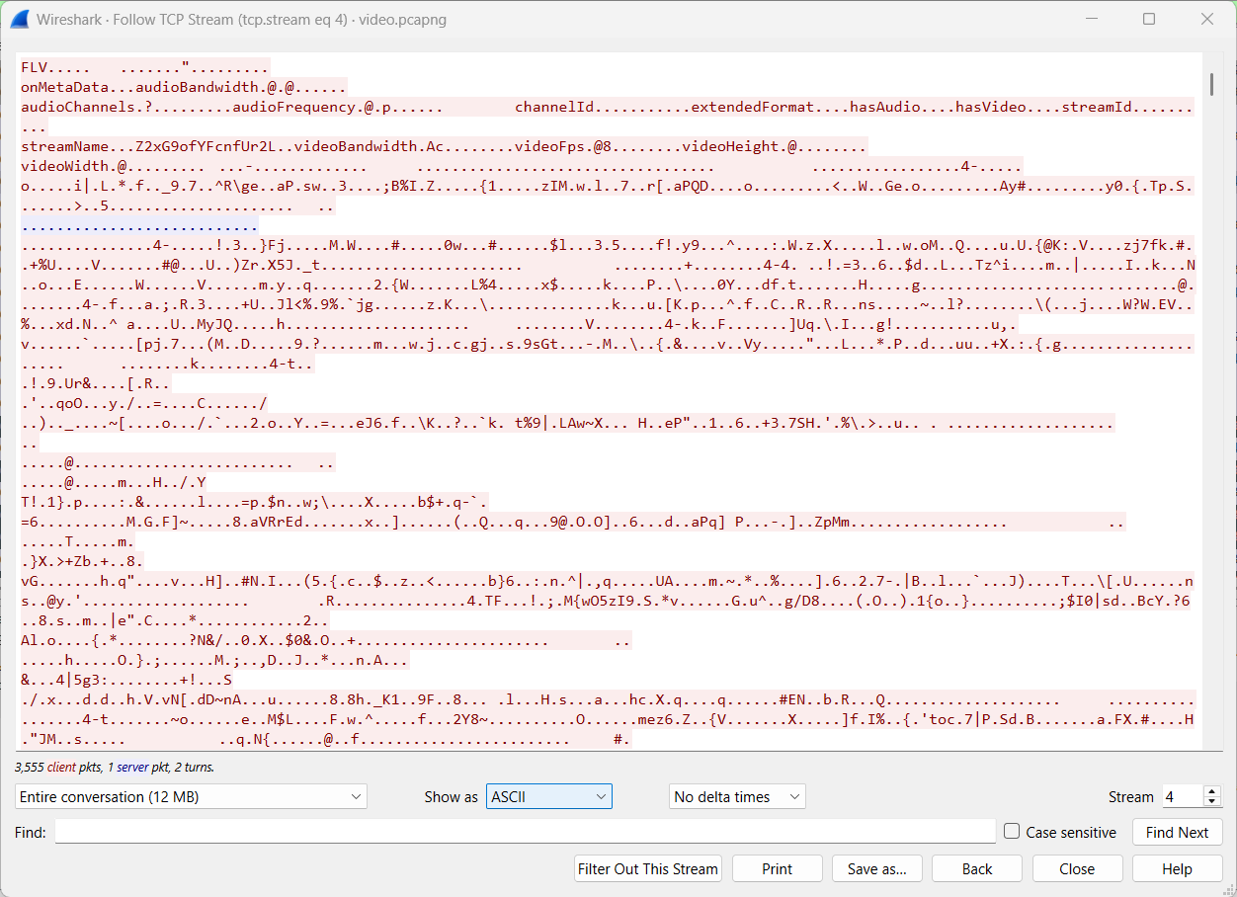1237x897 pixels.
Task: Open Help for this dialog
Action: (x=1177, y=869)
